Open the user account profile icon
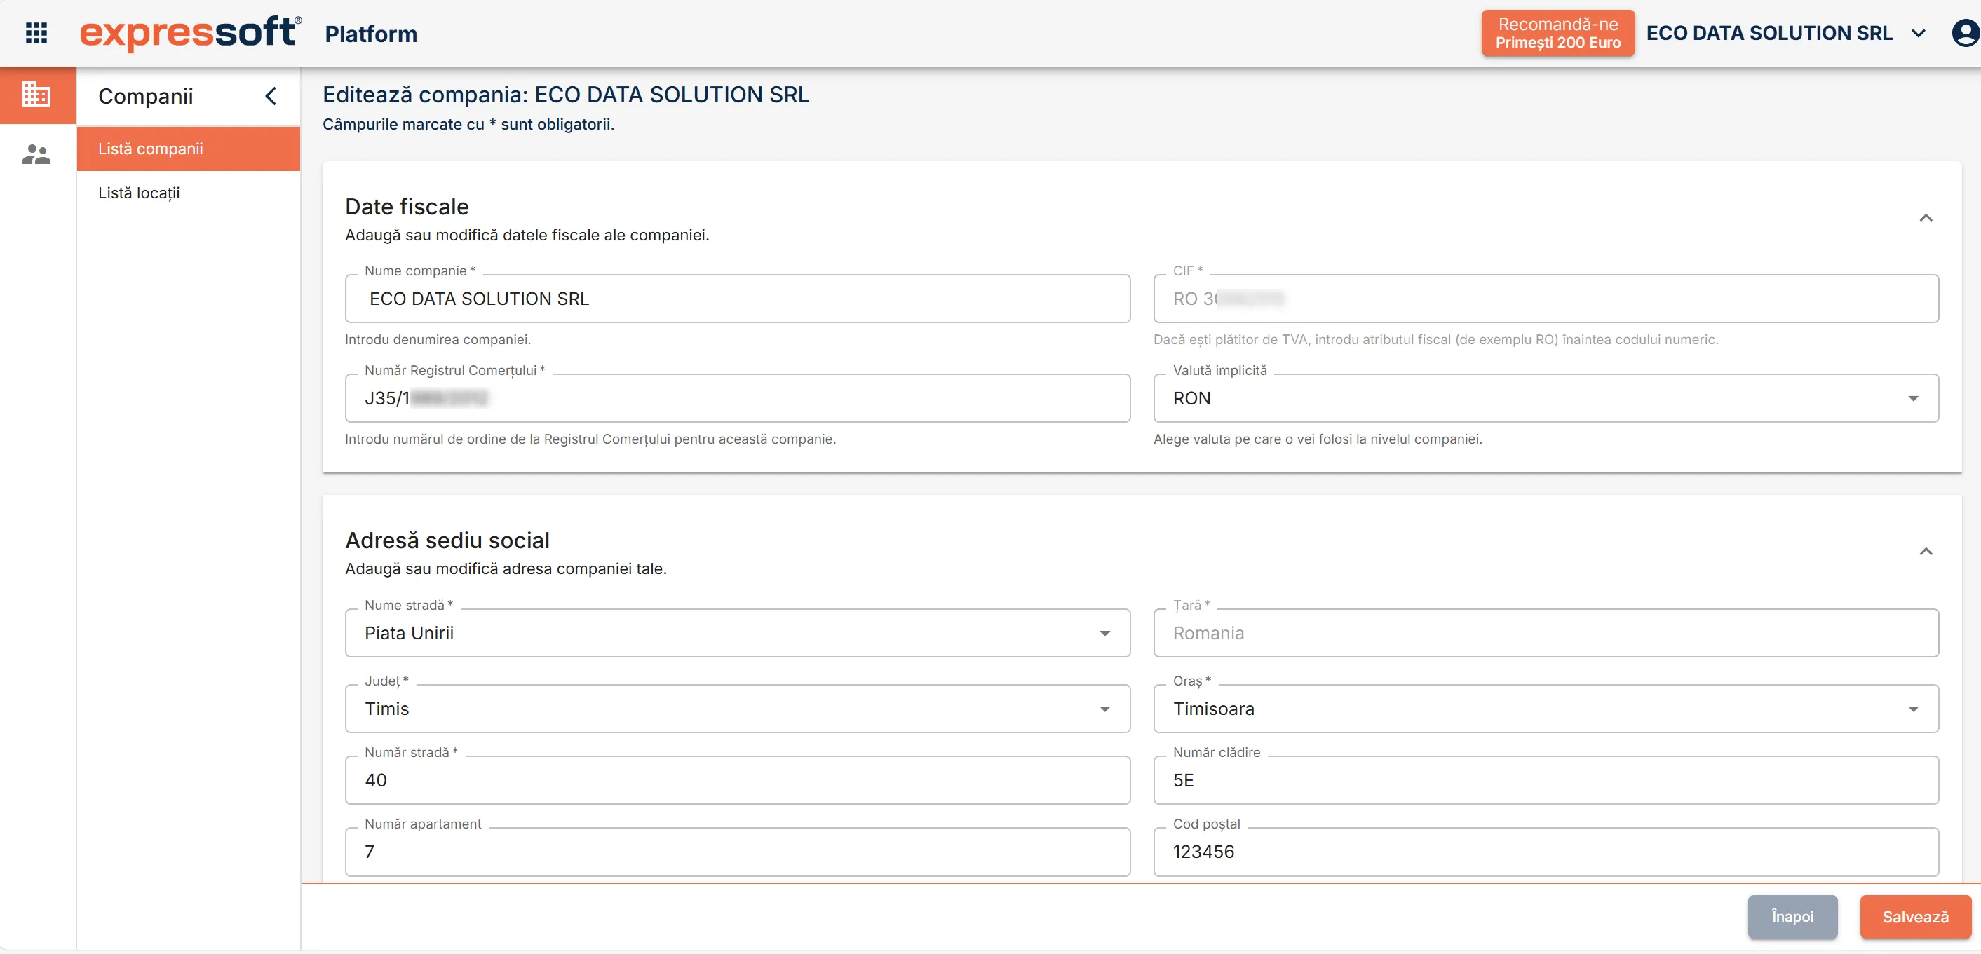1981x954 pixels. point(1966,33)
